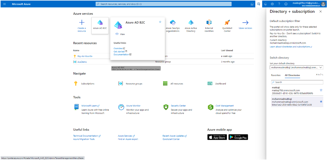Click the Azure DevOps organizations icon
The width and height of the screenshot is (327, 161).
pos(173,23)
